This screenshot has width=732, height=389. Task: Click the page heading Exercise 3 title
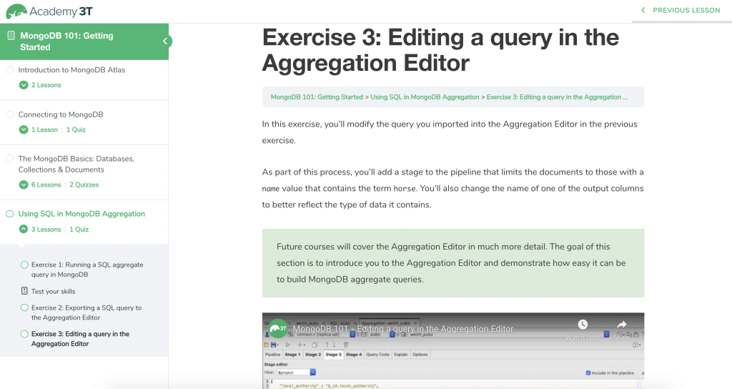point(440,50)
